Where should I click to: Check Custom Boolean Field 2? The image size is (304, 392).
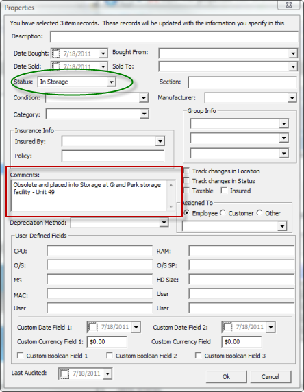pos(110,355)
